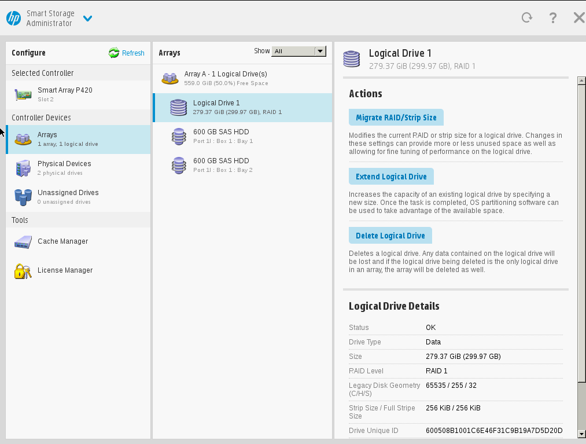Click the Bay 1 HDD icon
586x444 pixels.
(x=179, y=137)
